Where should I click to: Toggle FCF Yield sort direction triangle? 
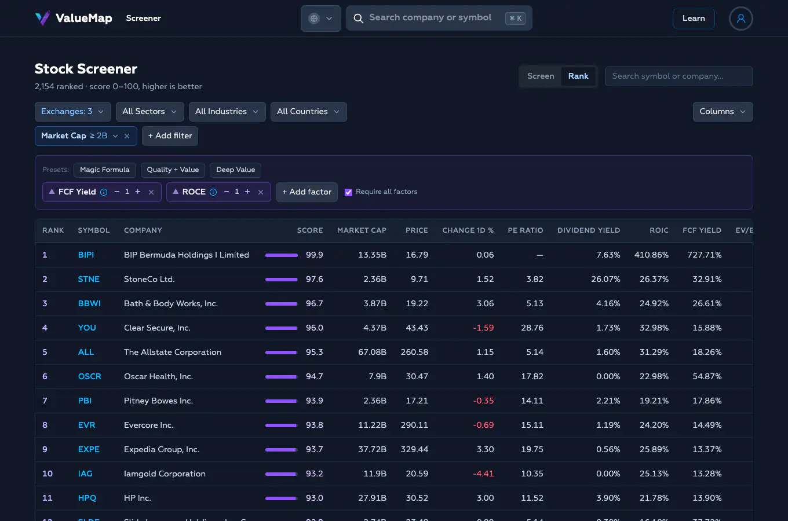tap(52, 192)
